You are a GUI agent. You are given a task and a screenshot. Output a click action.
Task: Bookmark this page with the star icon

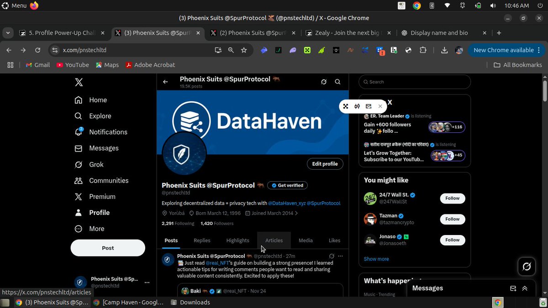244,50
